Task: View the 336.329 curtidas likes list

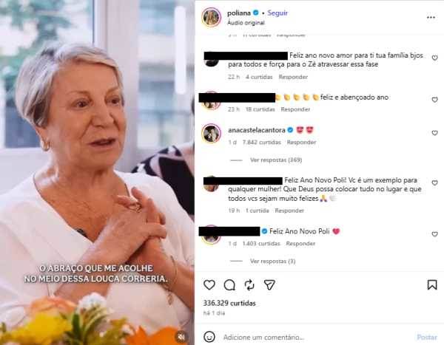Action: [x=229, y=303]
